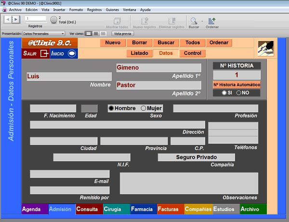Screen dimensions: 289x222
Task: Open the Ayuda menu
Action: (x=145, y=10)
